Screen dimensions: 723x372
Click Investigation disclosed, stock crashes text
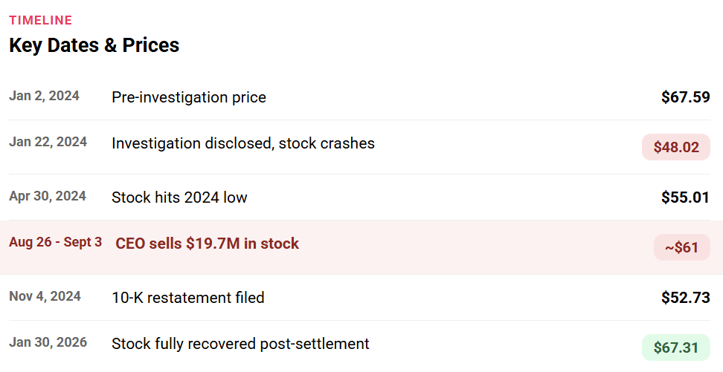point(242,143)
